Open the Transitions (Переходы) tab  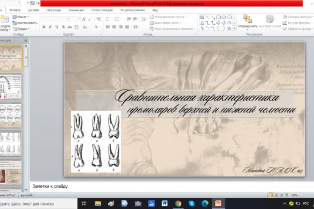[54, 10]
